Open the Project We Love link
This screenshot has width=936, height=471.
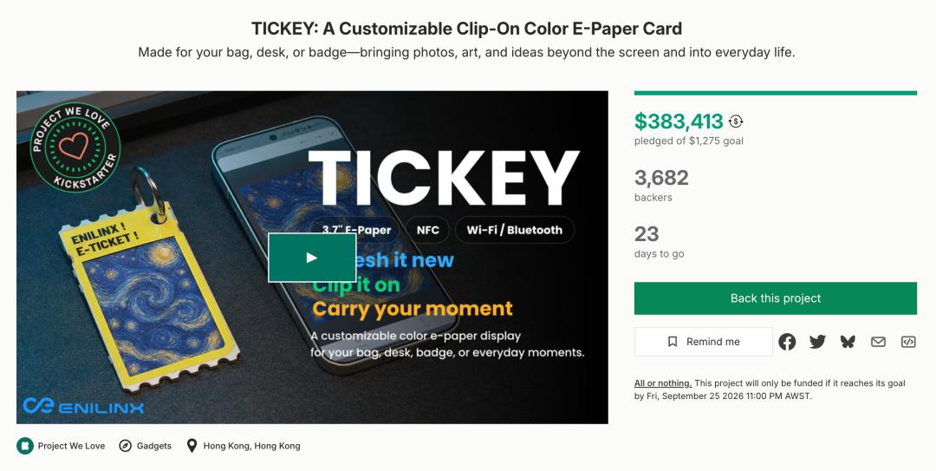click(71, 446)
